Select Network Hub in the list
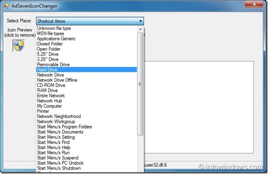 pyautogui.click(x=87, y=101)
